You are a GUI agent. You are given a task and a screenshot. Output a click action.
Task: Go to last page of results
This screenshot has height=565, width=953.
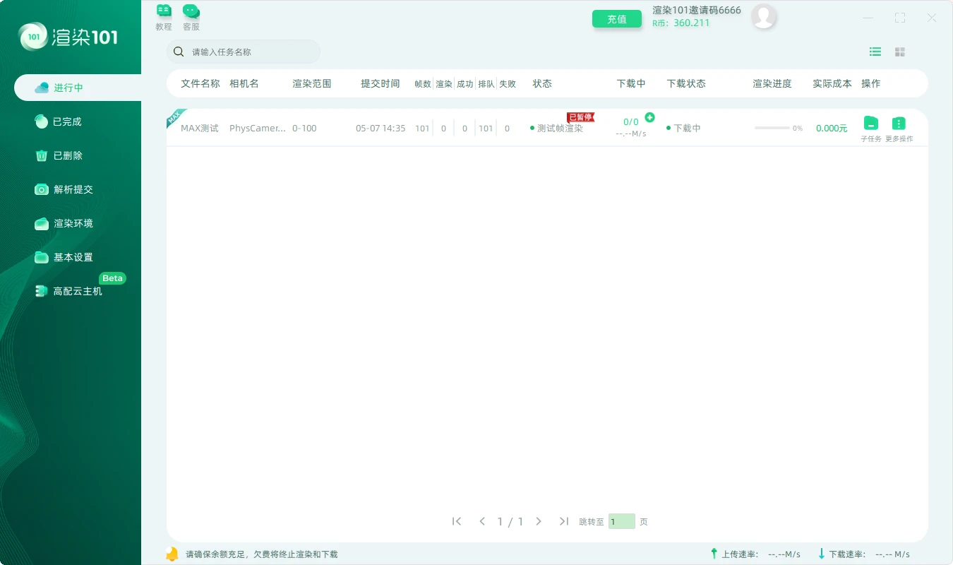(563, 521)
